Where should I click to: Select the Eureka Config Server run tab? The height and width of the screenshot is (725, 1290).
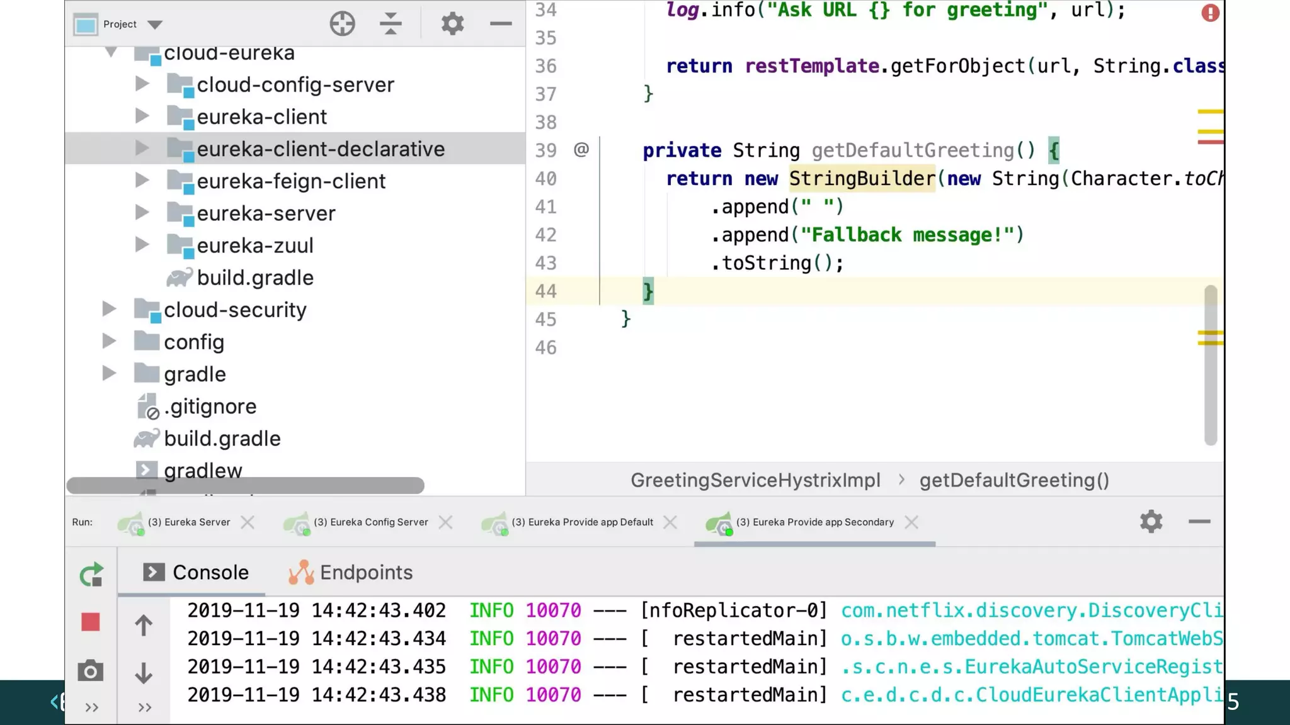tap(370, 522)
